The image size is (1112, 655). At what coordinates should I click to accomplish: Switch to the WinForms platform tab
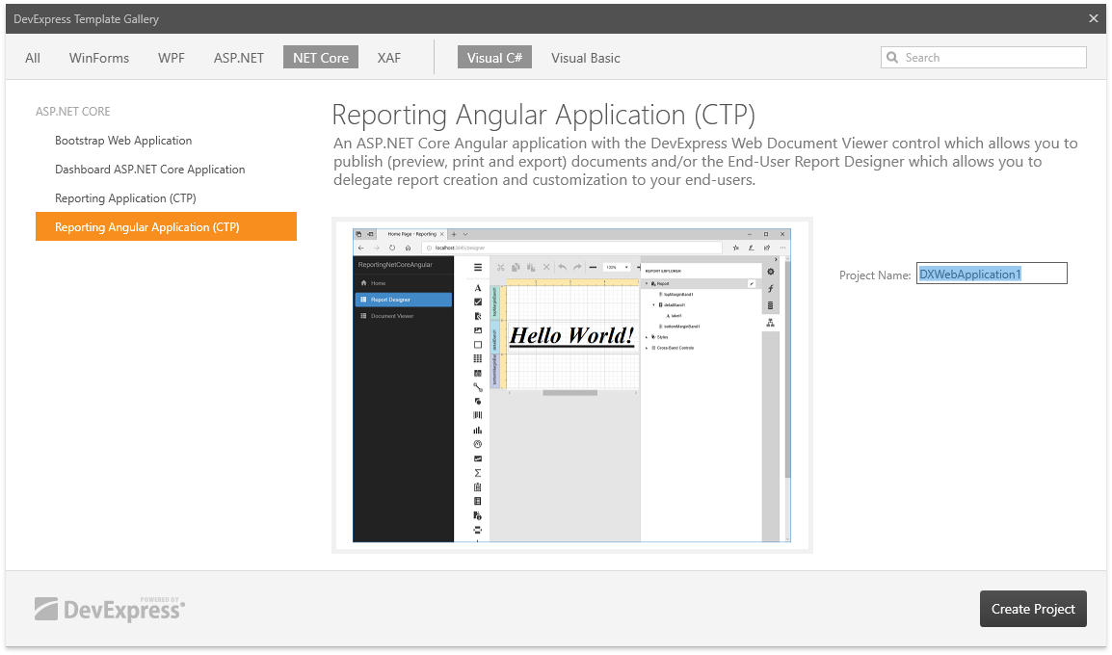pyautogui.click(x=99, y=58)
